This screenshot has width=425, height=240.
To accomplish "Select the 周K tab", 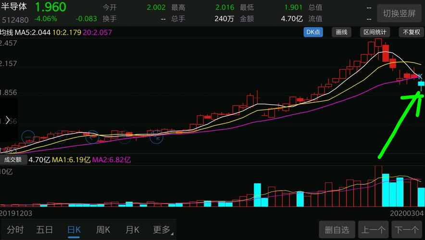I will tap(103, 230).
